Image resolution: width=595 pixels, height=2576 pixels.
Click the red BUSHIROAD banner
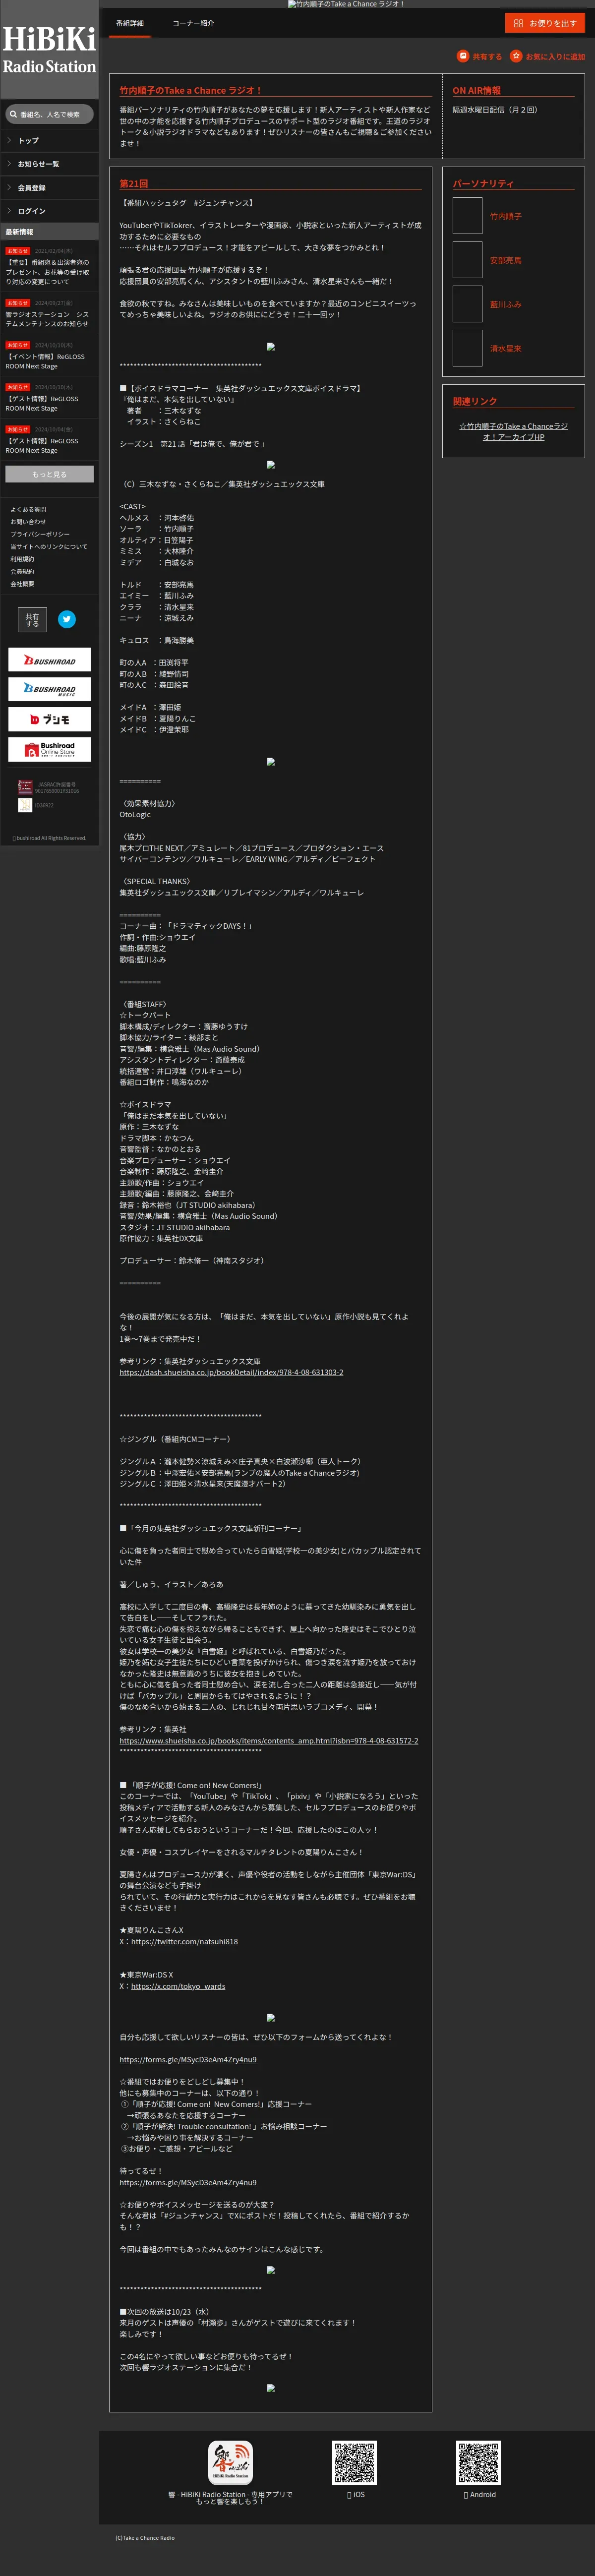pyautogui.click(x=49, y=659)
